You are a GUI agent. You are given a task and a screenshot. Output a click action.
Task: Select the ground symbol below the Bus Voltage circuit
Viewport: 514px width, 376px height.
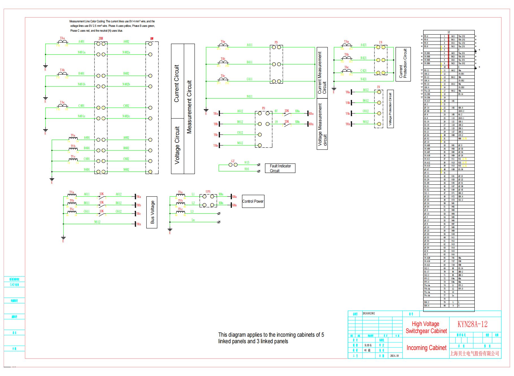[63, 238]
